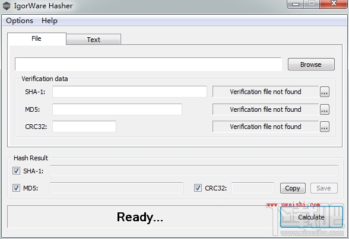Click the MD5 hash result output field
Image resolution: width=349 pixels, height=239 pixels.
click(116, 188)
